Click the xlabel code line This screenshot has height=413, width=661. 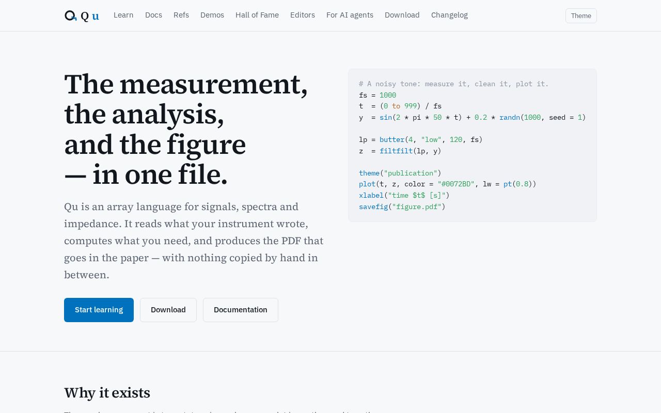tap(404, 195)
